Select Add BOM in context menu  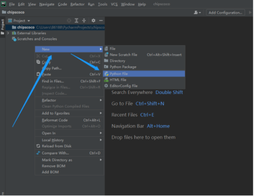pyautogui.click(x=69, y=172)
